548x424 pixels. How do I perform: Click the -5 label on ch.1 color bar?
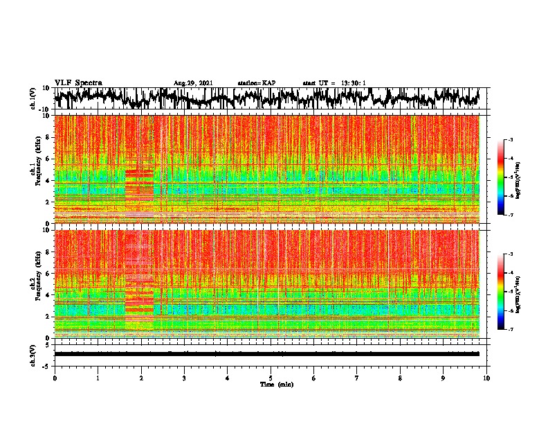pos(511,177)
